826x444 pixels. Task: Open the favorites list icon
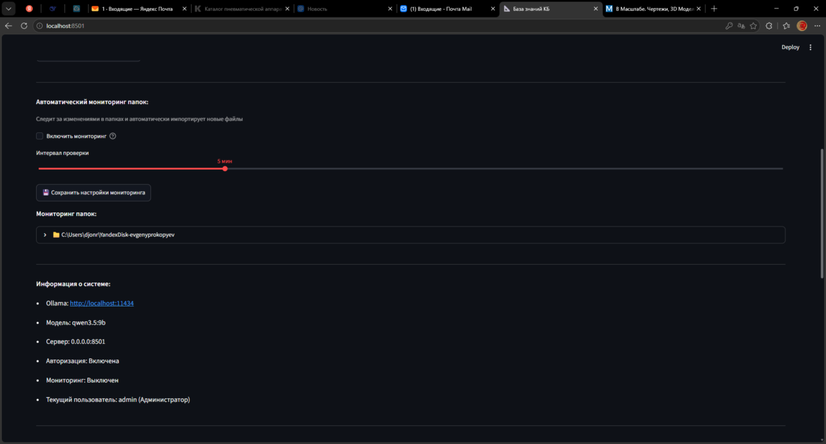(786, 26)
